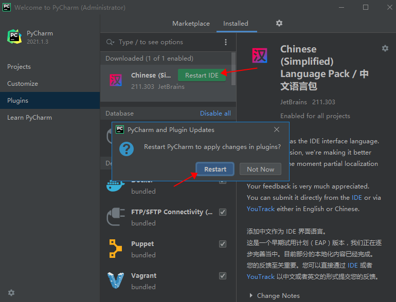The width and height of the screenshot is (396, 302).
Task: Minimize the PyCharm welcome window
Action: click(341, 7)
